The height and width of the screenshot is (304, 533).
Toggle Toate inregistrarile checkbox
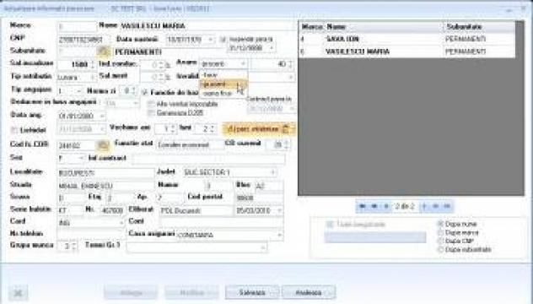pos(330,225)
